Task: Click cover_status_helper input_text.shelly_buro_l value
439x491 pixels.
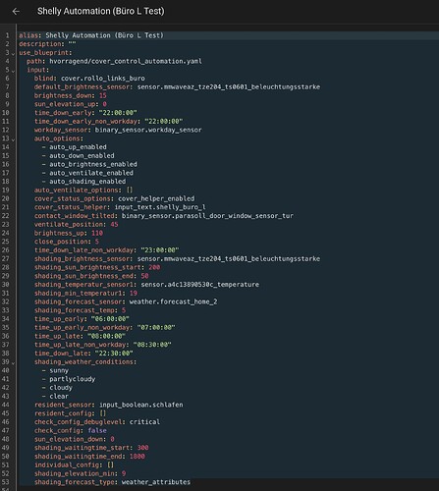Action: tap(160, 207)
